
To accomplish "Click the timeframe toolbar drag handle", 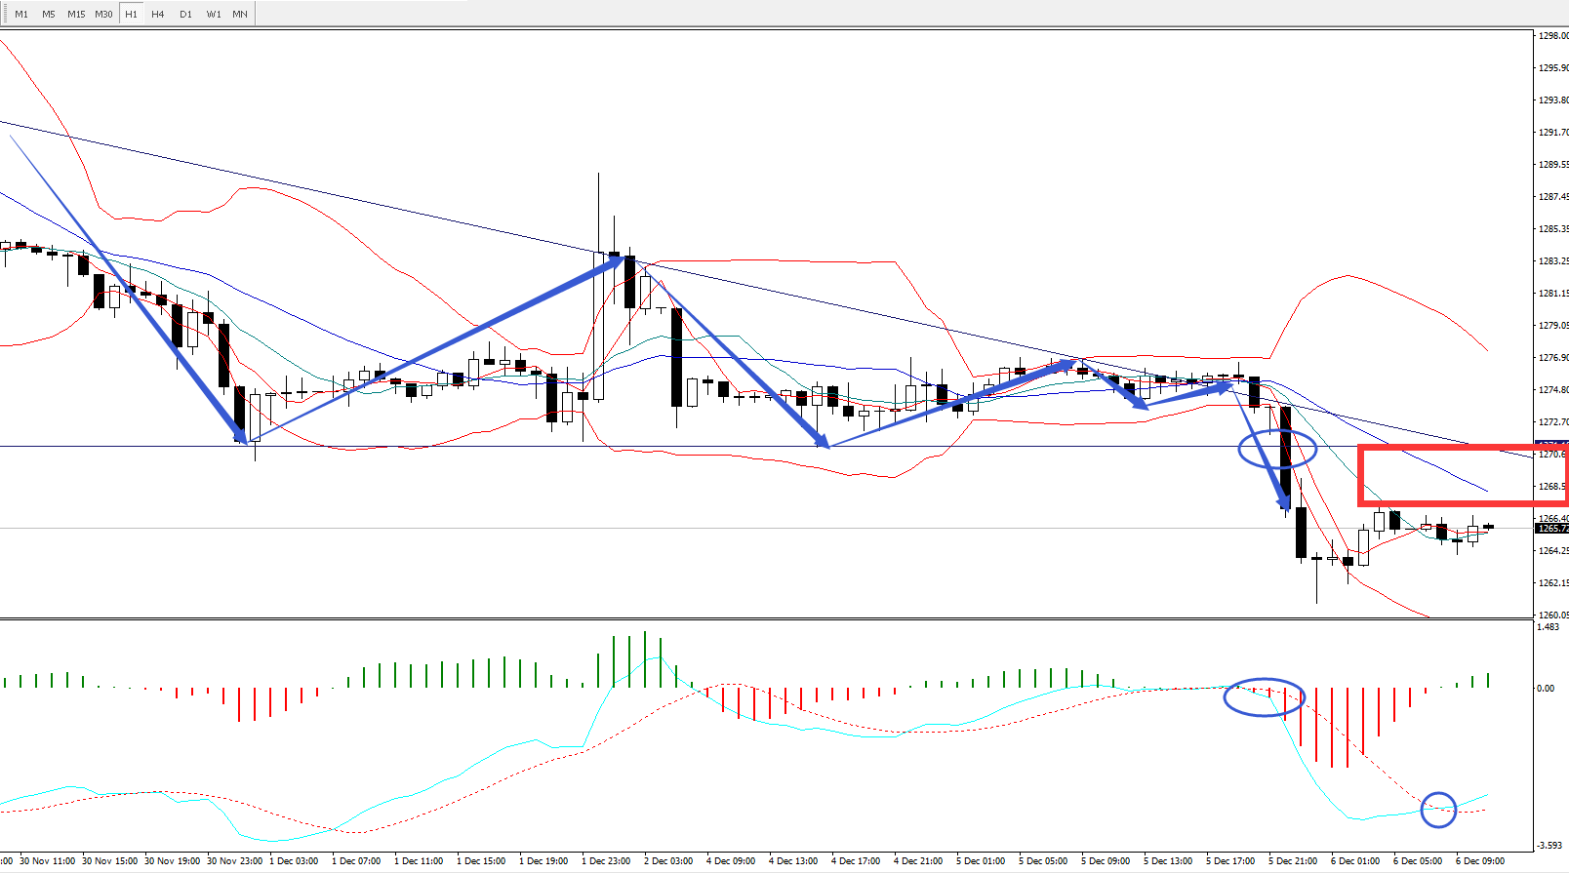I will 4,14.
